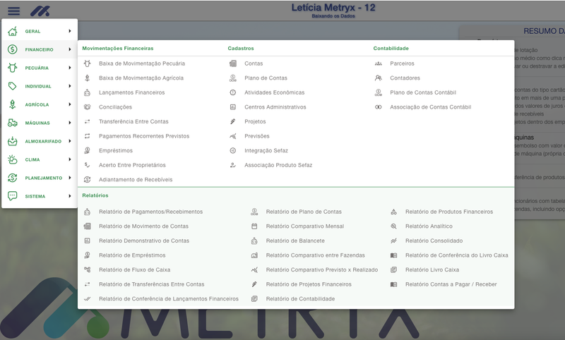Select the Sistema menu item
565x340 pixels.
click(40, 196)
